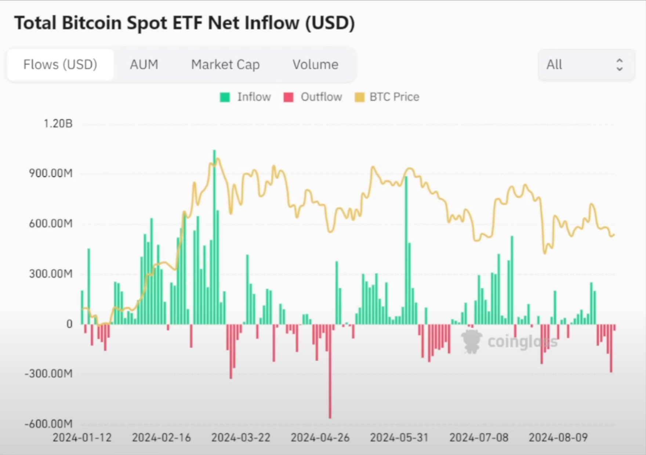Click the coinglass mascot logo watermark
Image resolution: width=646 pixels, height=455 pixels.
472,341
